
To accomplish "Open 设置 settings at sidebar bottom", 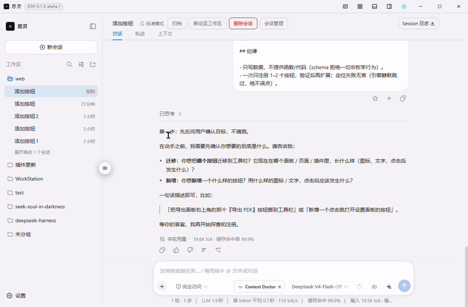I will [x=16, y=296].
